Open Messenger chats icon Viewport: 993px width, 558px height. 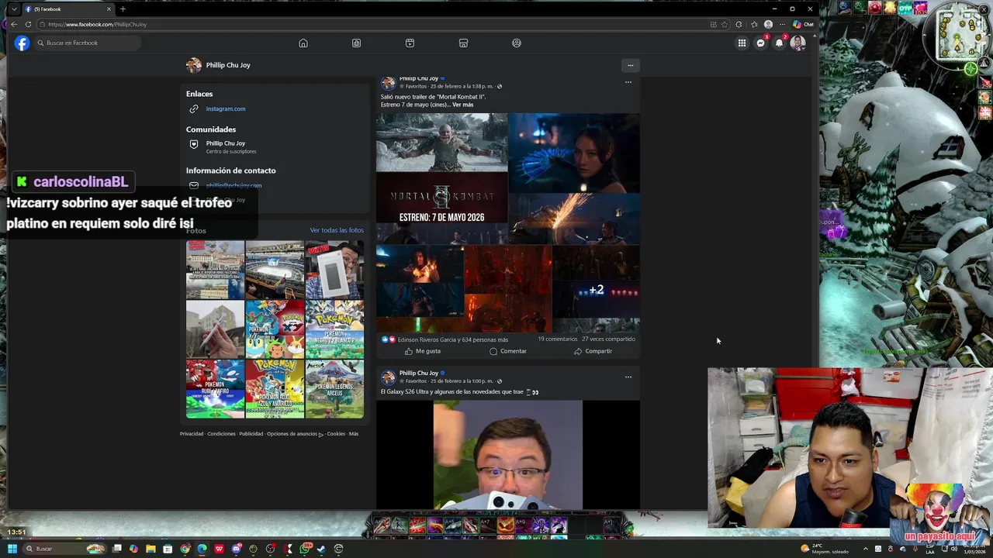761,43
